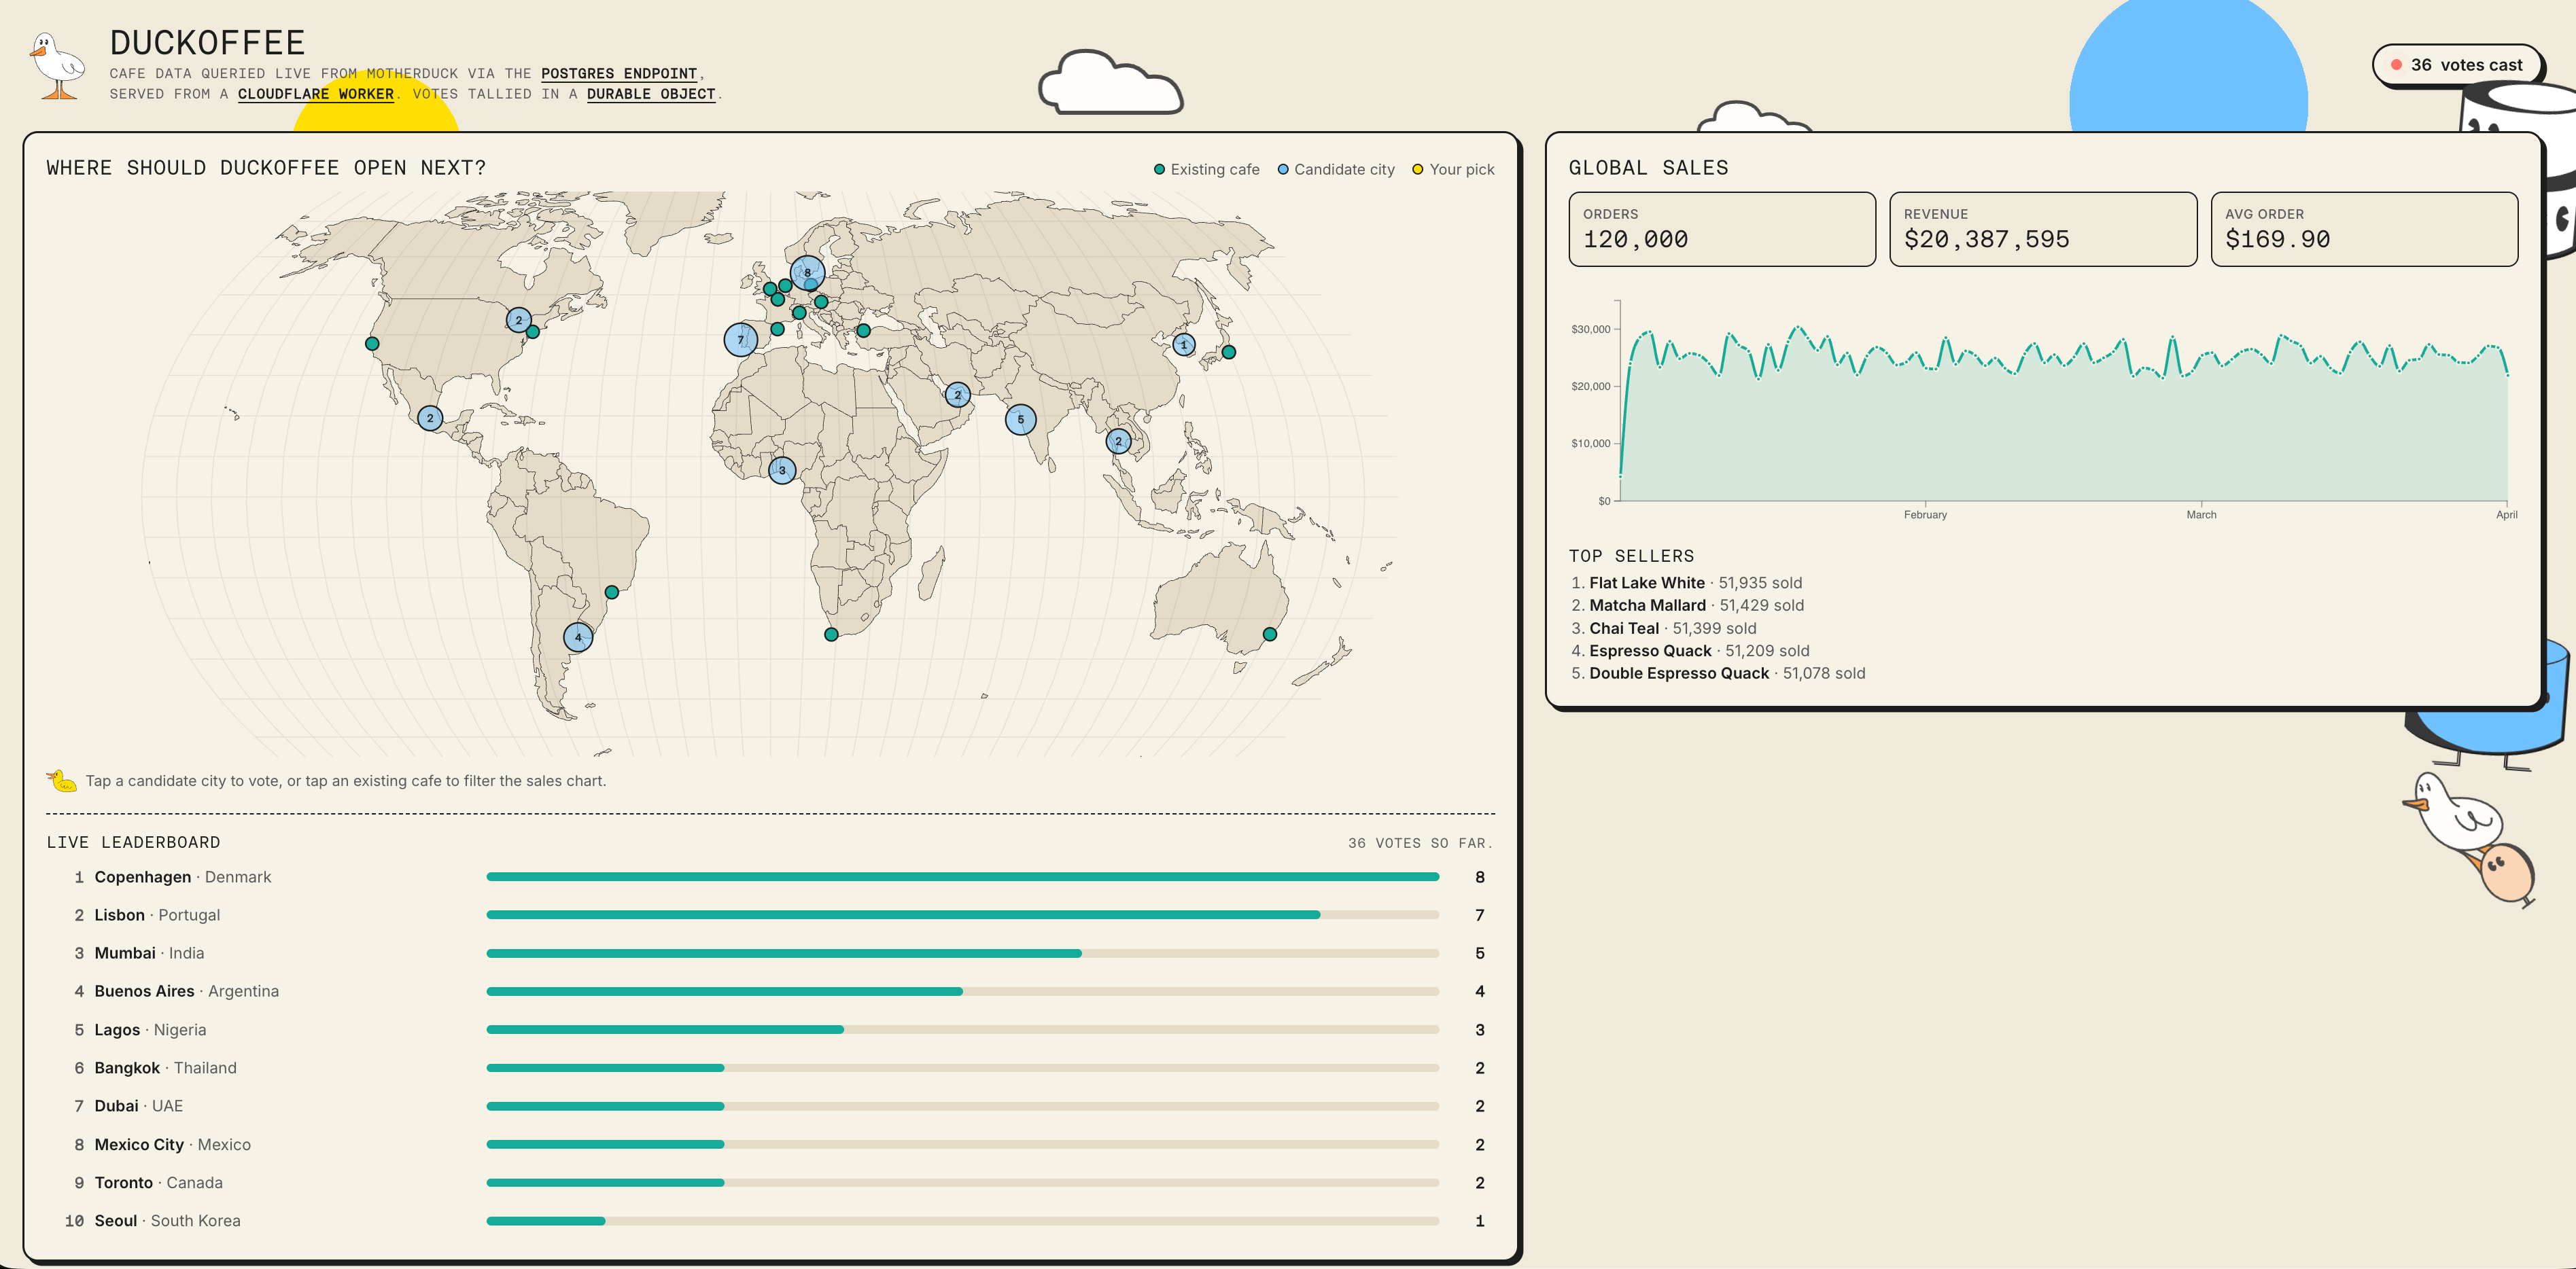Pick Buenos Aires candidate marker showing 4
The height and width of the screenshot is (1269, 2576).
[x=578, y=637]
